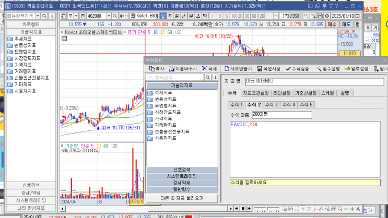This screenshot has height=218, width=388.
Task: Click the down arrow next to left menu search
Action: [52, 16]
